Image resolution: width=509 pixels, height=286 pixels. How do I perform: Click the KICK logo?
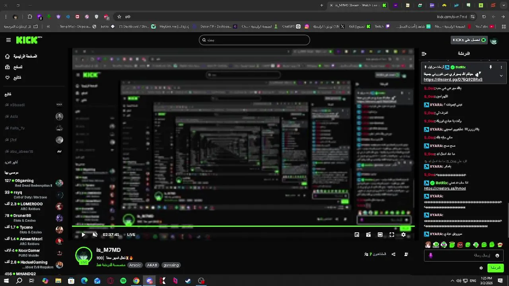click(29, 40)
